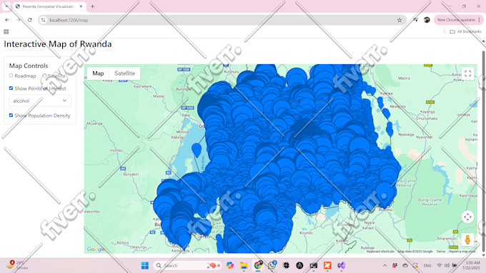This screenshot has width=486, height=273.
Task: Open the weather widget on taskbar
Action: [17, 265]
